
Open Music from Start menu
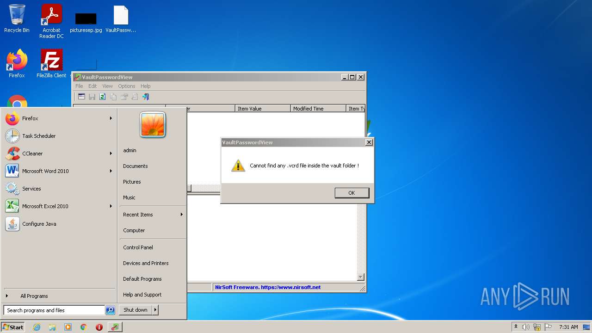click(x=129, y=197)
